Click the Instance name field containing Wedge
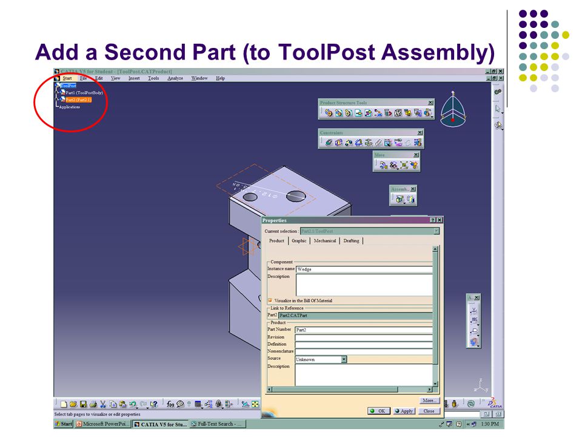 (x=364, y=269)
